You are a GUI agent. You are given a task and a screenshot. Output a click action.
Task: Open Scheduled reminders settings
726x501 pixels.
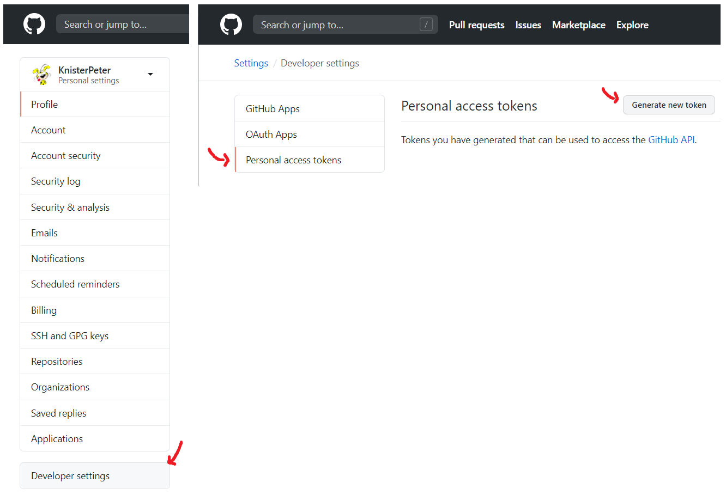tap(95, 284)
